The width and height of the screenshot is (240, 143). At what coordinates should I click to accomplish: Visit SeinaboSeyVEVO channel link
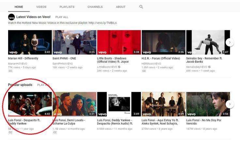197,67
